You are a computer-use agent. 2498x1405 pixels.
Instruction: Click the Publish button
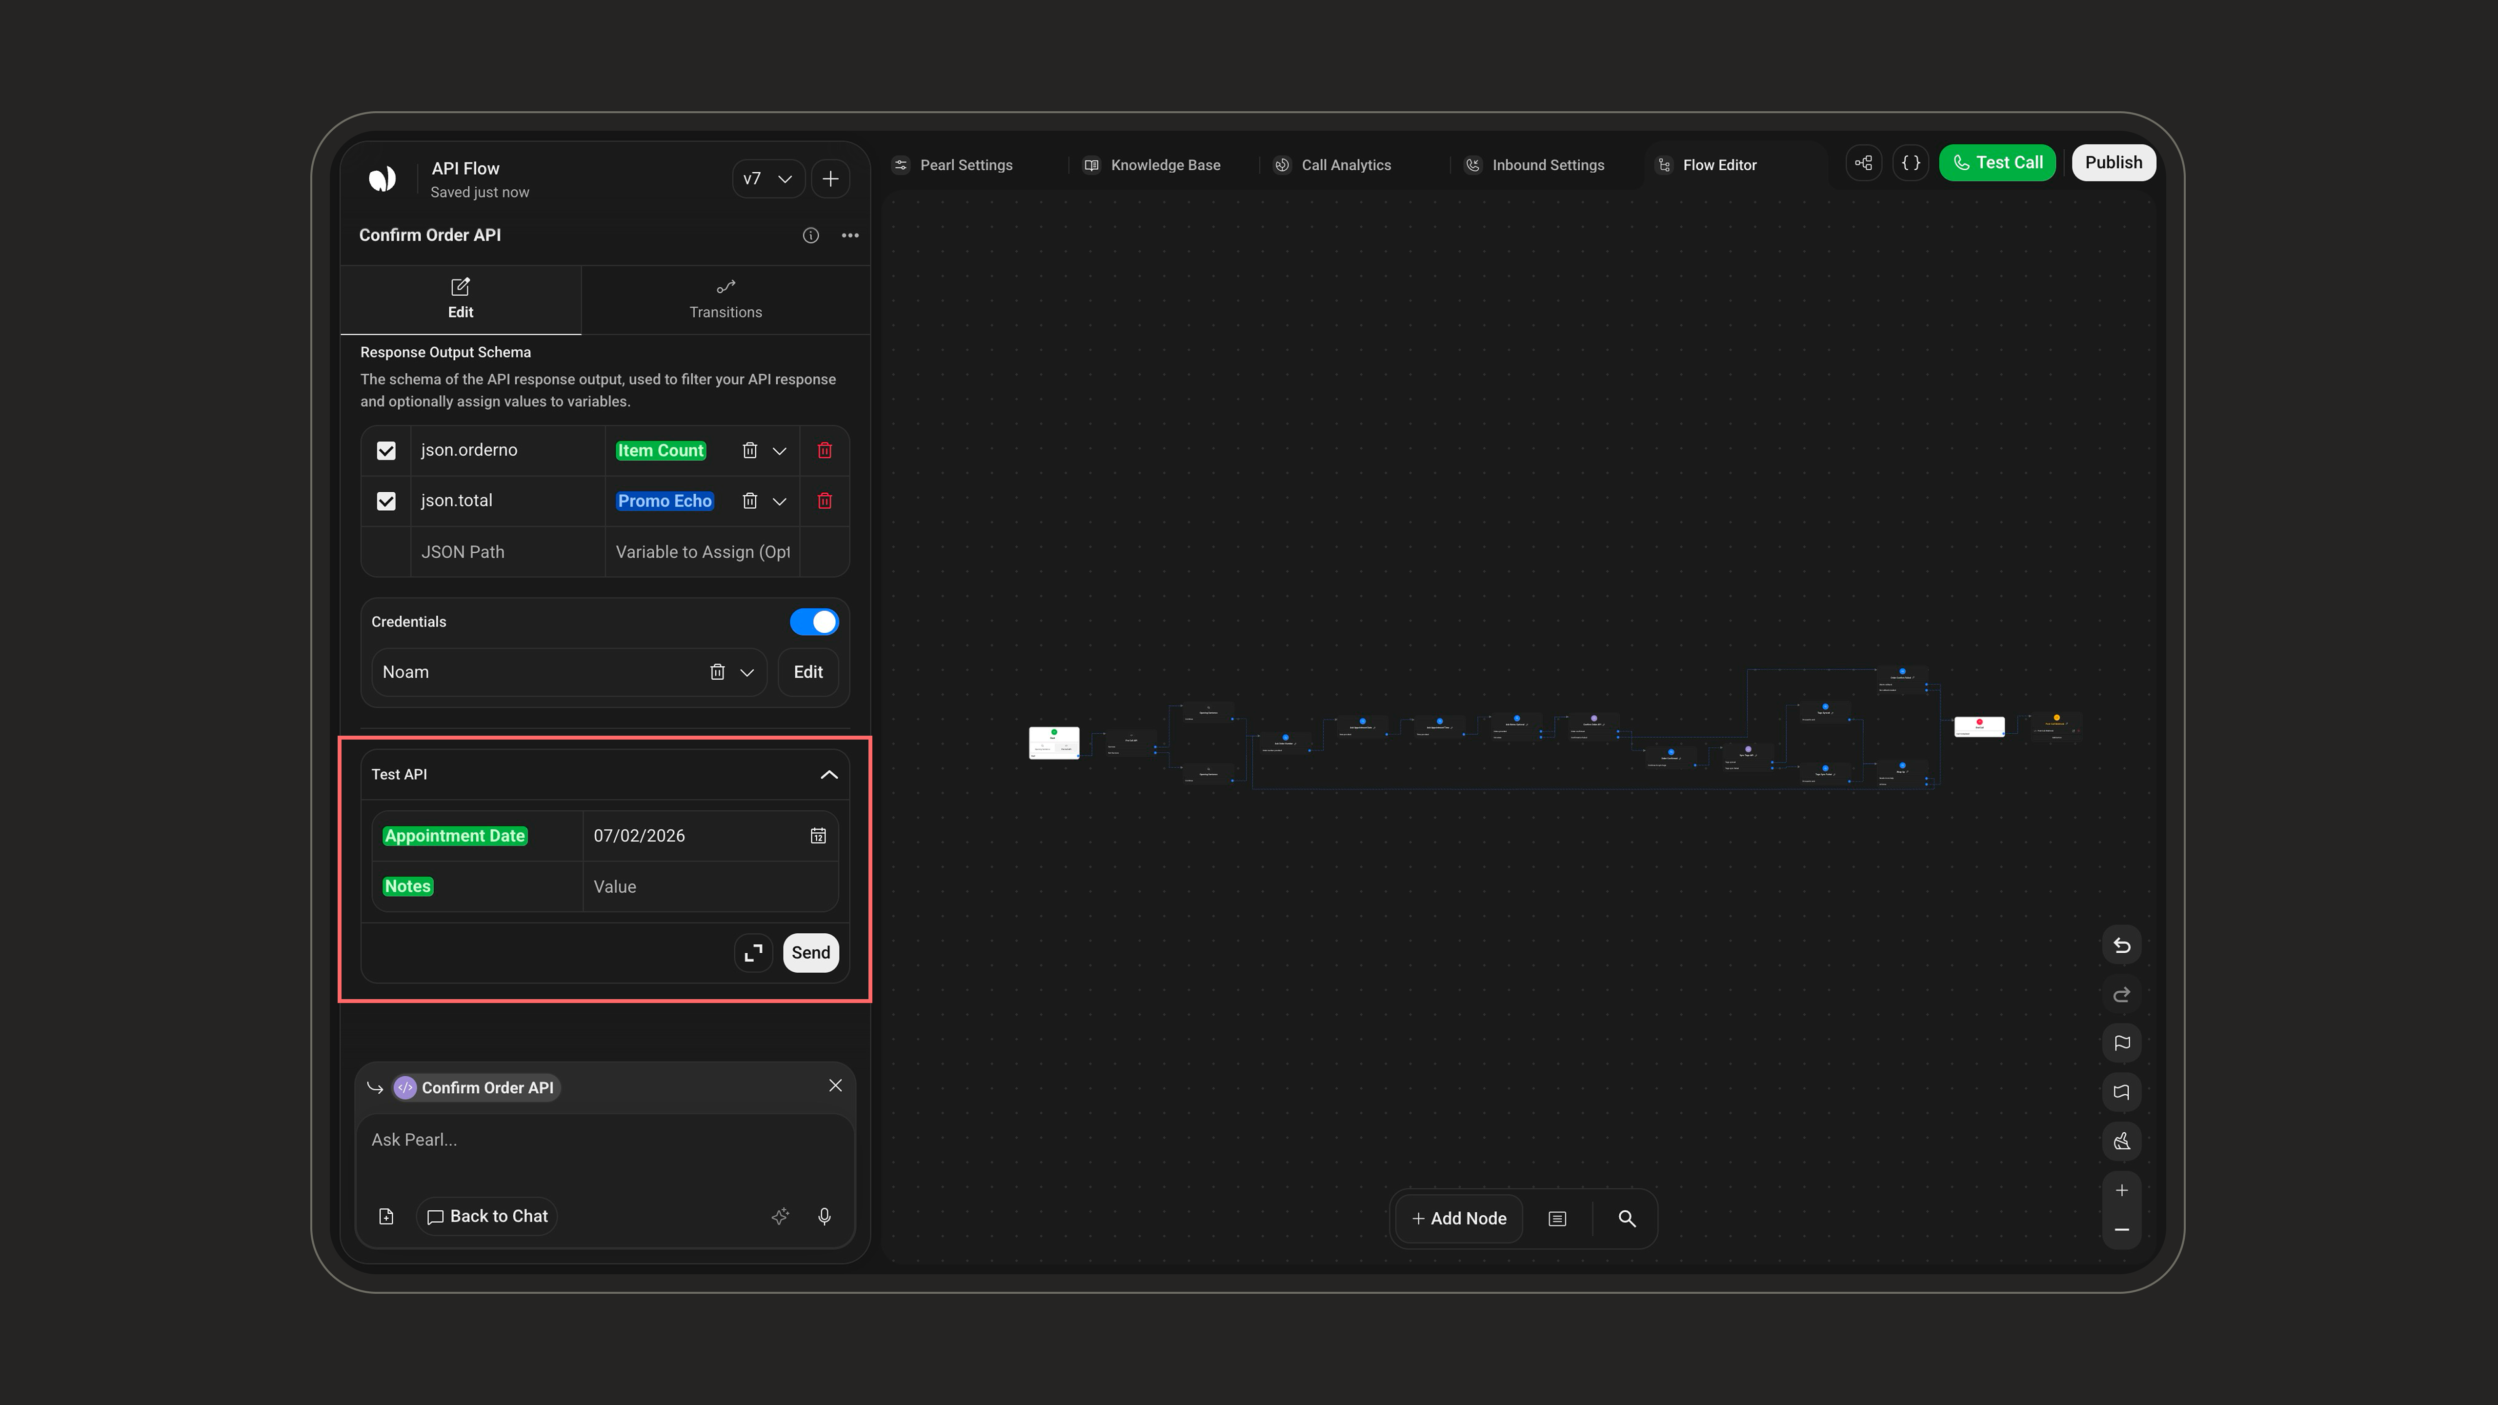click(2114, 163)
